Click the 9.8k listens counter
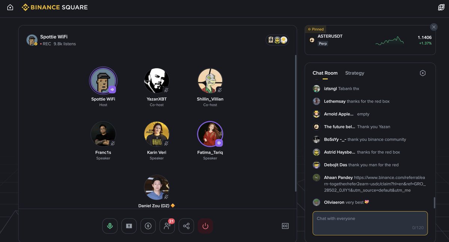449x242 pixels. click(x=65, y=44)
